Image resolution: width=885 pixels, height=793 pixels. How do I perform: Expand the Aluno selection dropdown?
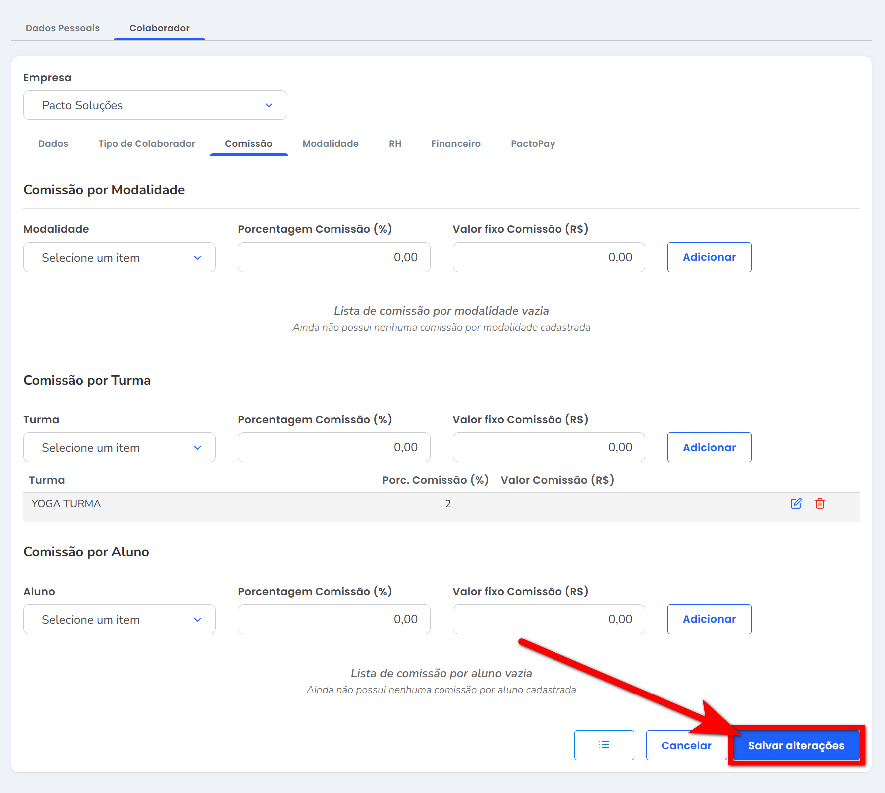(119, 619)
